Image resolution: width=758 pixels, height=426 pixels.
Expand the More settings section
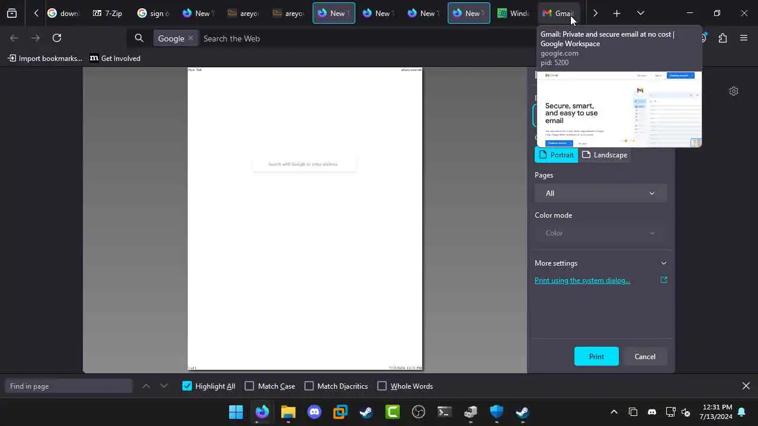(x=600, y=263)
